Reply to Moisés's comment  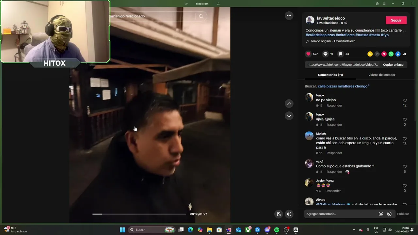[x=334, y=153]
